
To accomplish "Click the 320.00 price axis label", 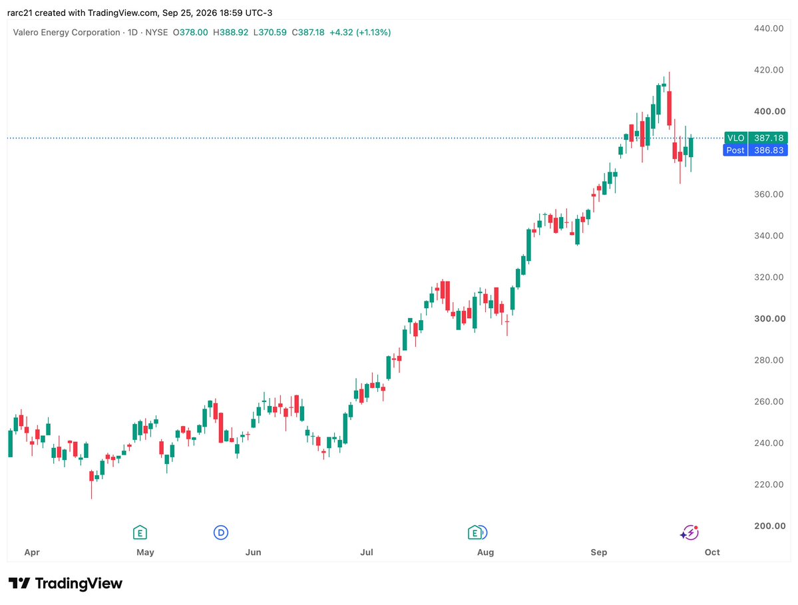I will [769, 278].
